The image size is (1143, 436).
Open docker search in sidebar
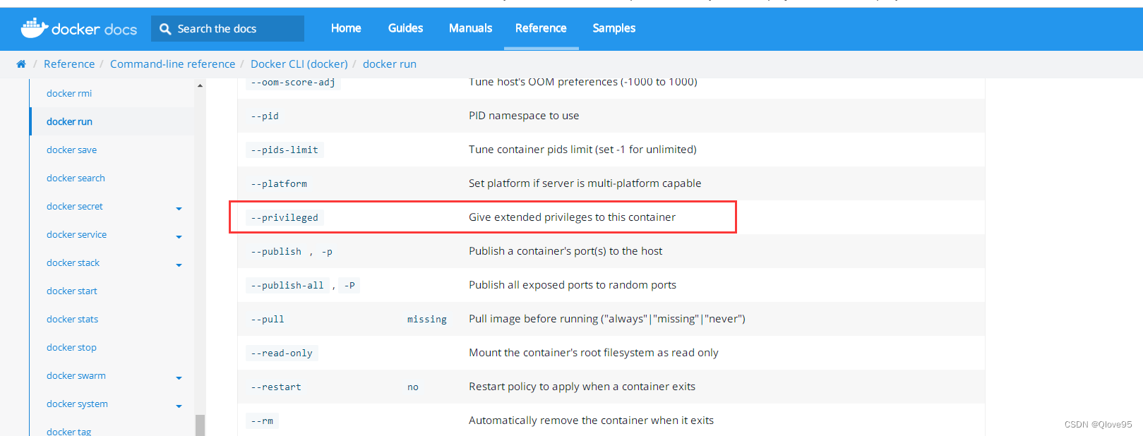(x=76, y=178)
